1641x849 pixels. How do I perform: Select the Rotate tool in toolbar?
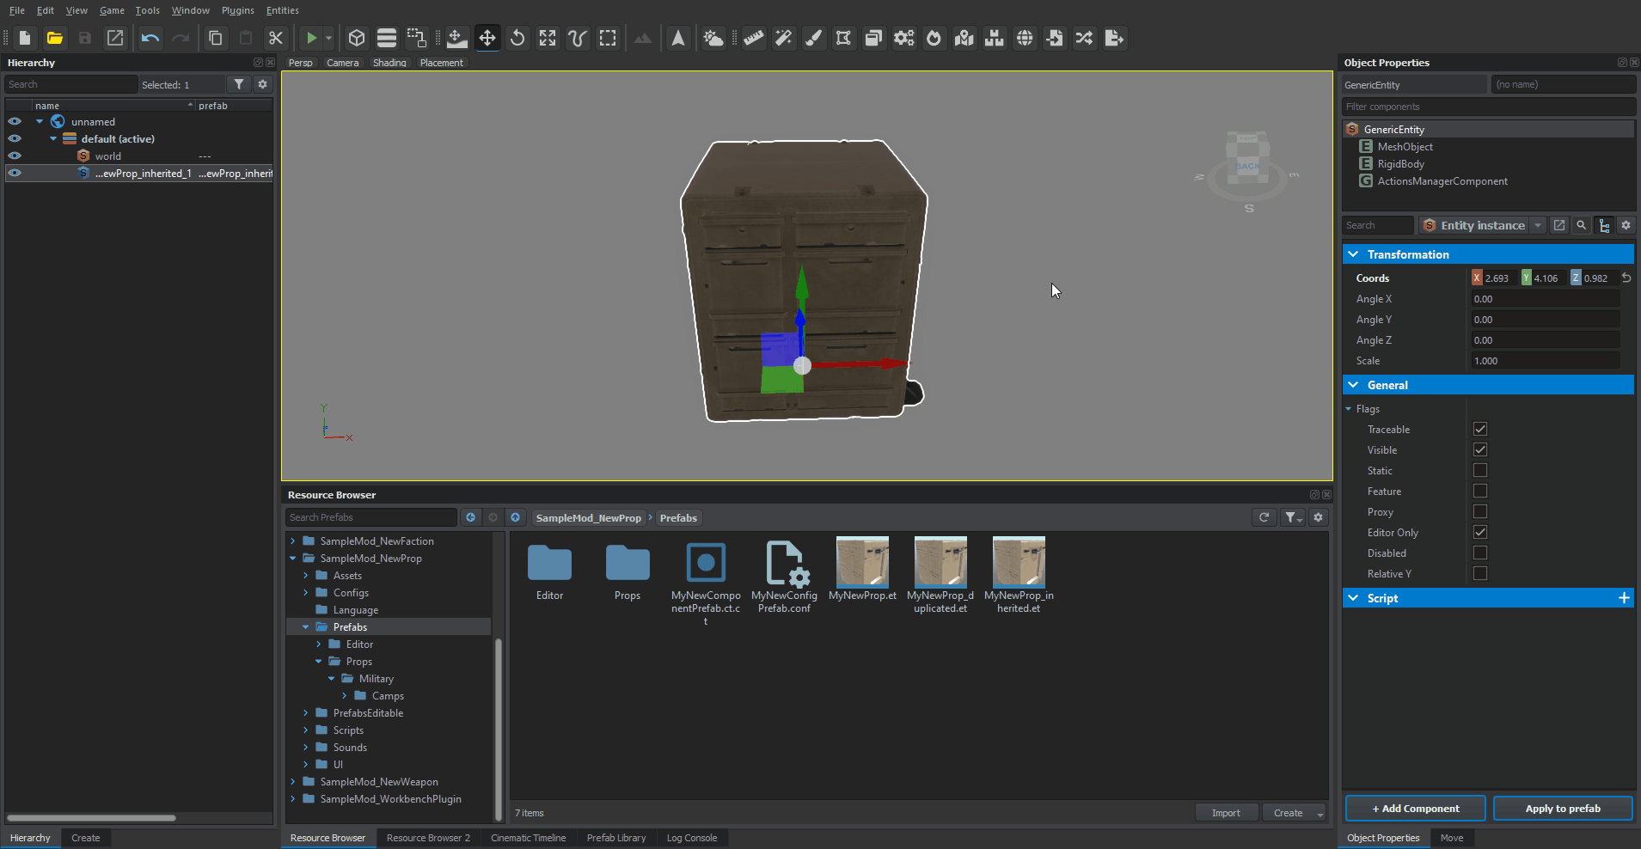[x=517, y=38]
